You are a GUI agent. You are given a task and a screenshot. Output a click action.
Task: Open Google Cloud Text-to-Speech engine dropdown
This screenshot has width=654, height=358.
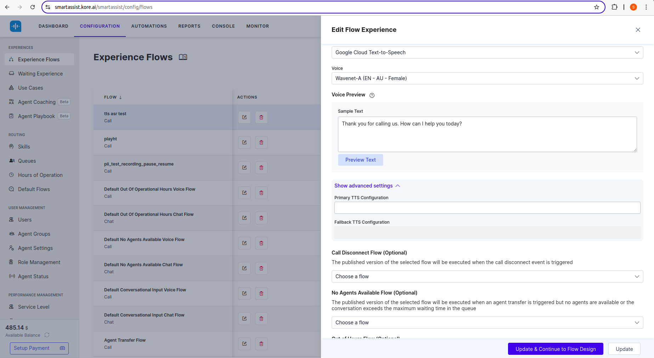tap(487, 52)
